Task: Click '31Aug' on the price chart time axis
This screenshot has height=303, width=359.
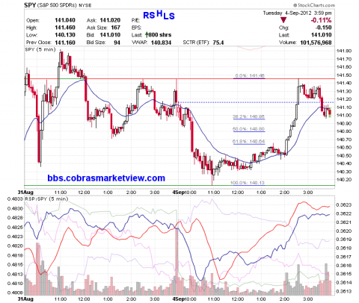Action: pos(25,193)
